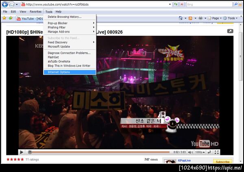The image size is (244, 172).
Task: Open the Help menu
Action: (x=59, y=12)
